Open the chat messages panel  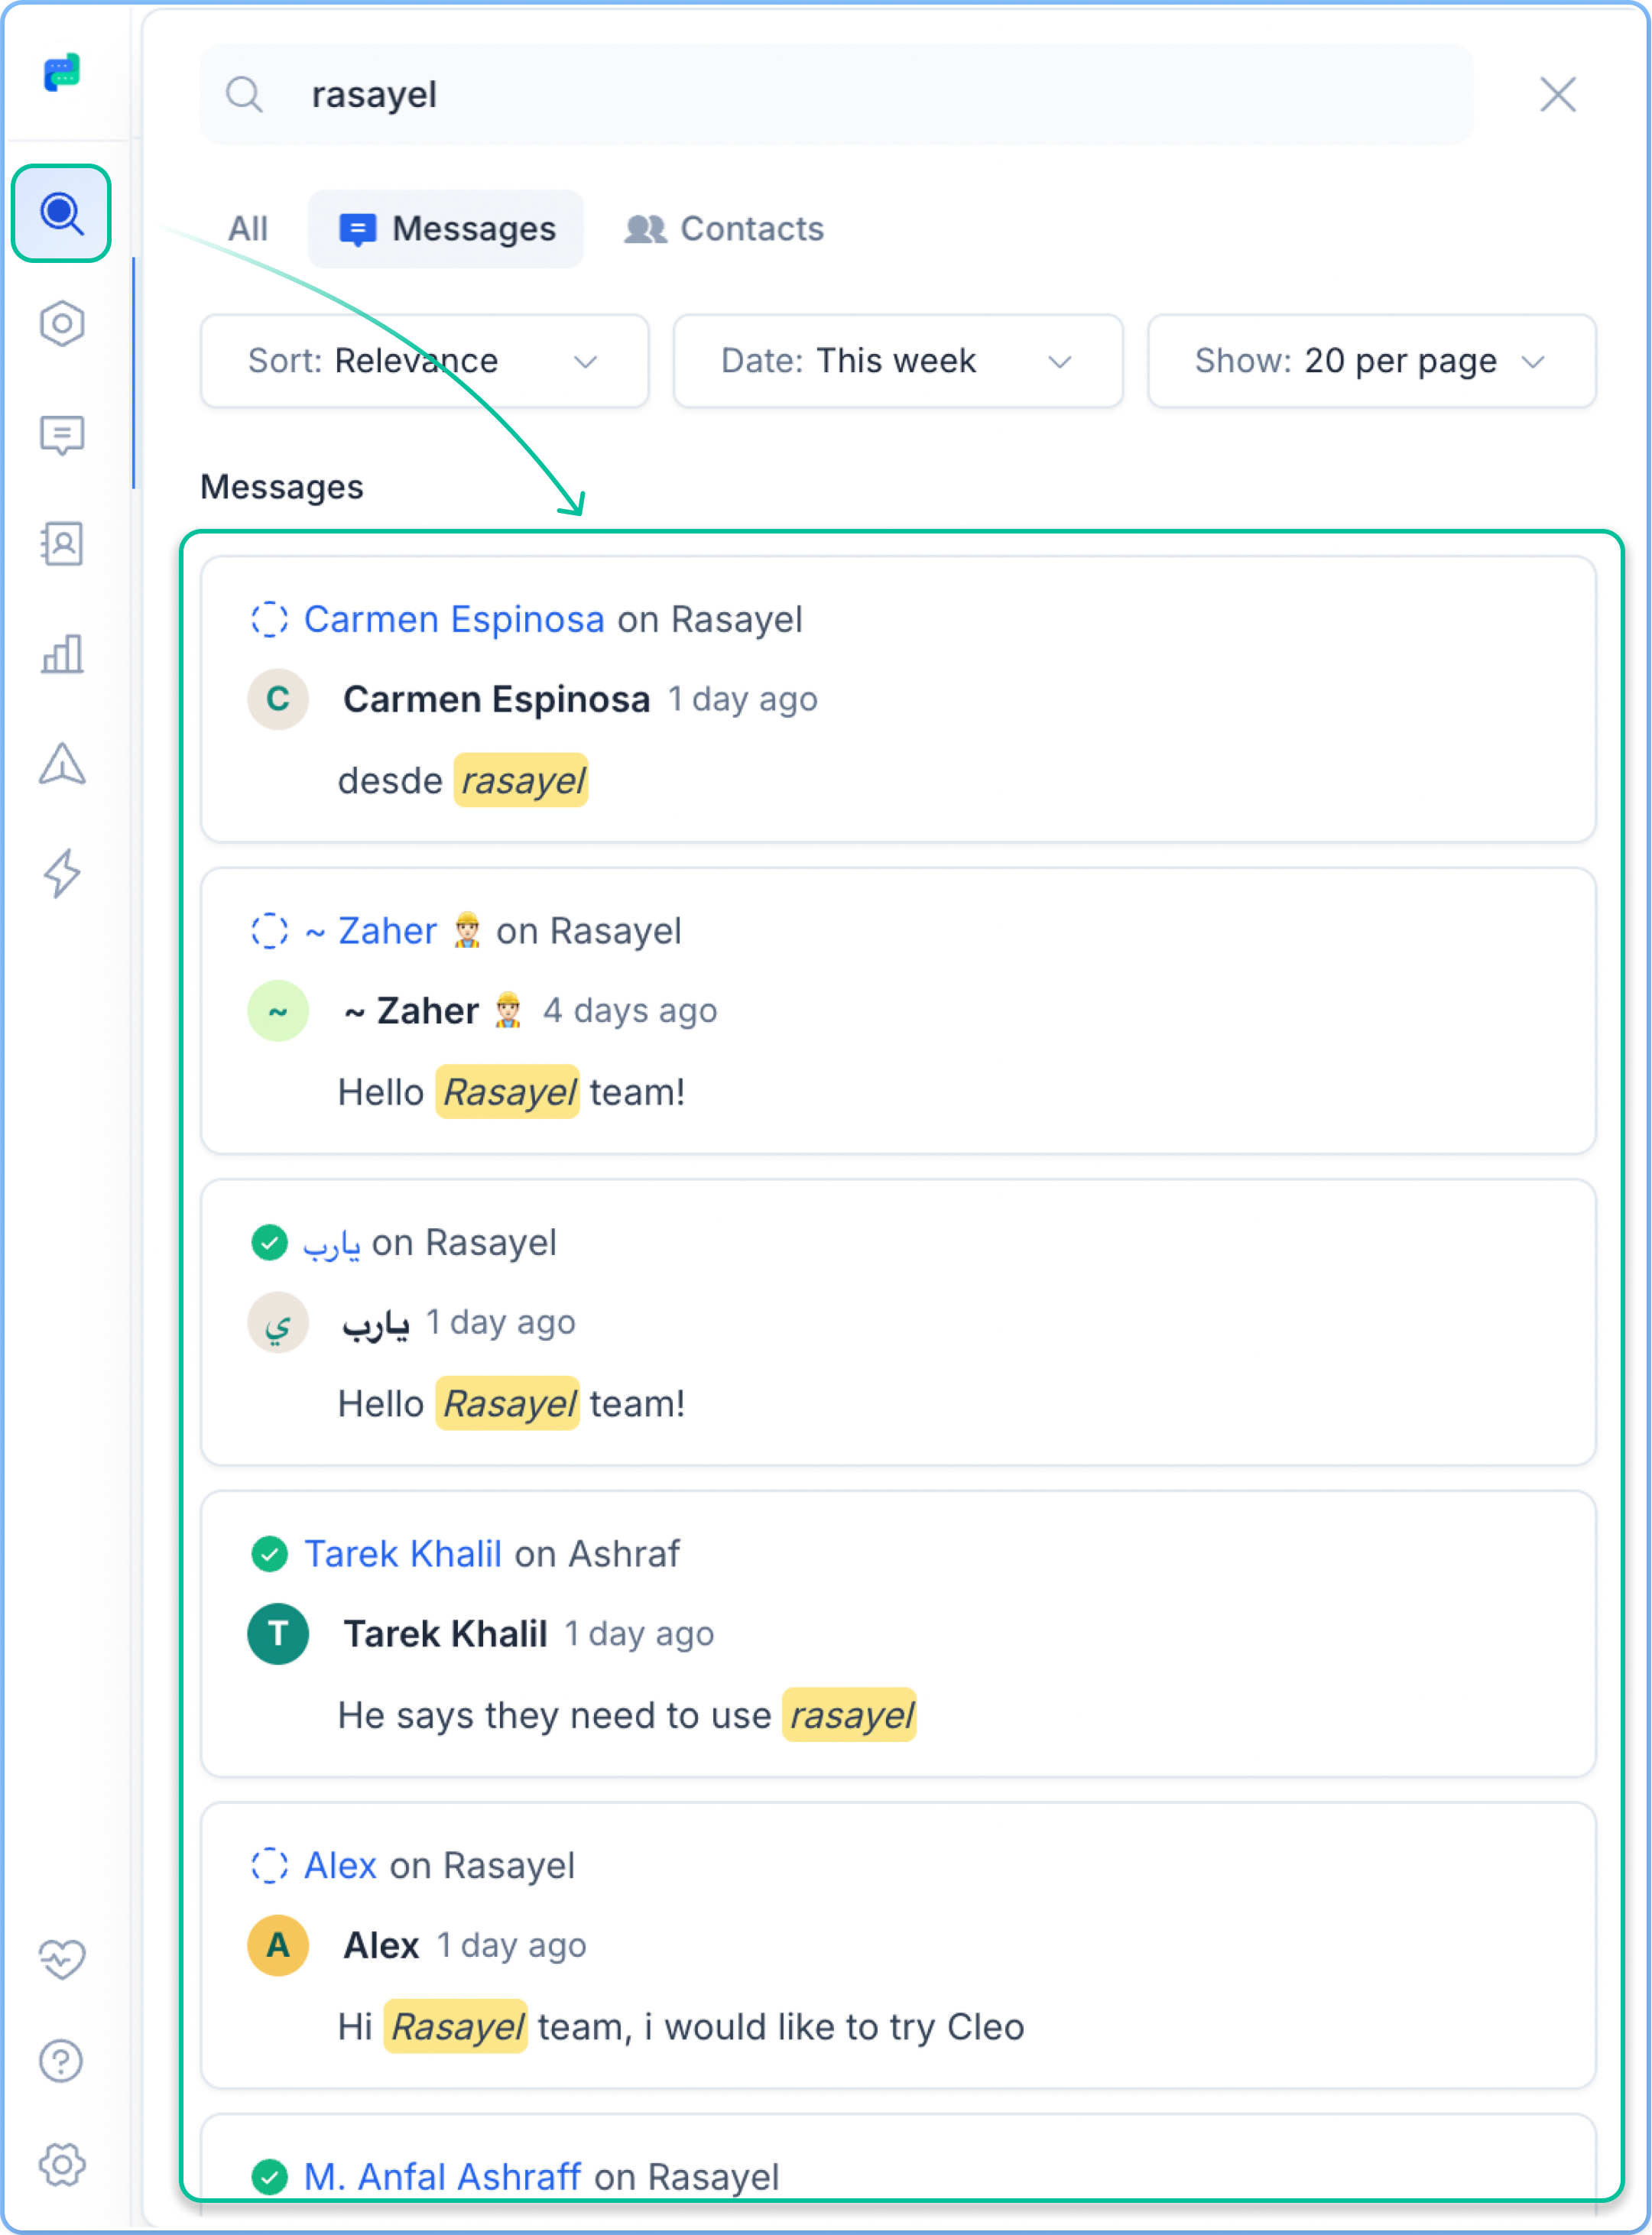pyautogui.click(x=62, y=434)
